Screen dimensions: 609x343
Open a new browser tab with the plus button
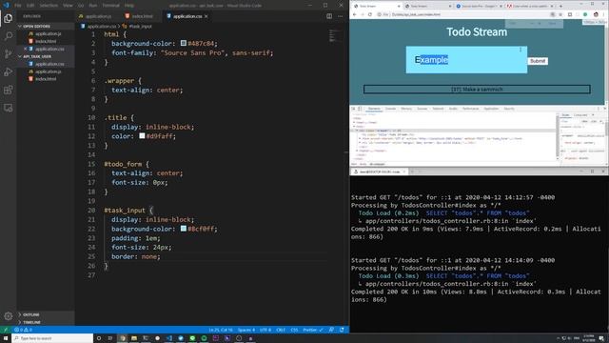click(x=560, y=6)
